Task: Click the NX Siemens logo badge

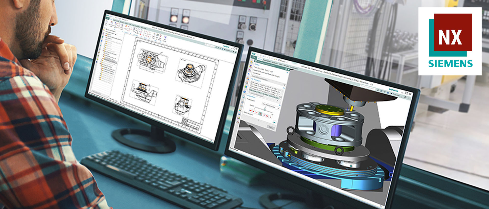Action: pos(450,41)
